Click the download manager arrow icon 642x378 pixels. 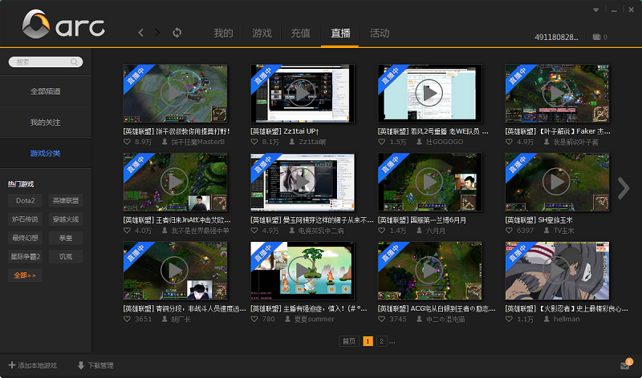pyautogui.click(x=81, y=365)
